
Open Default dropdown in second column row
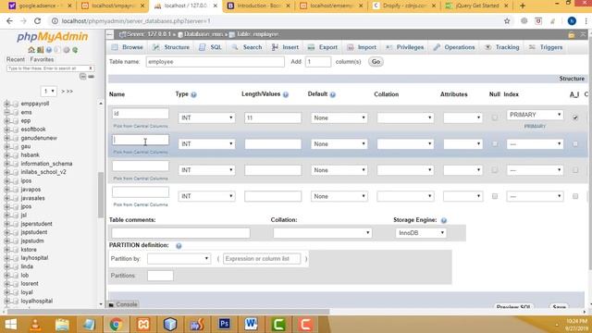point(339,144)
